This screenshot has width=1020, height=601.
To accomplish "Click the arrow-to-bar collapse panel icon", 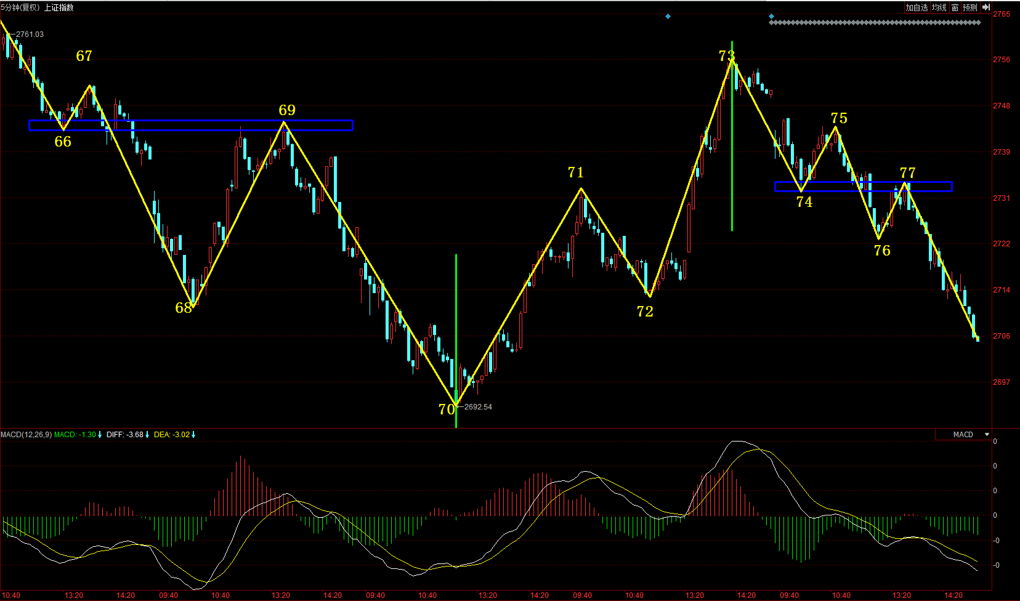I will (x=986, y=7).
